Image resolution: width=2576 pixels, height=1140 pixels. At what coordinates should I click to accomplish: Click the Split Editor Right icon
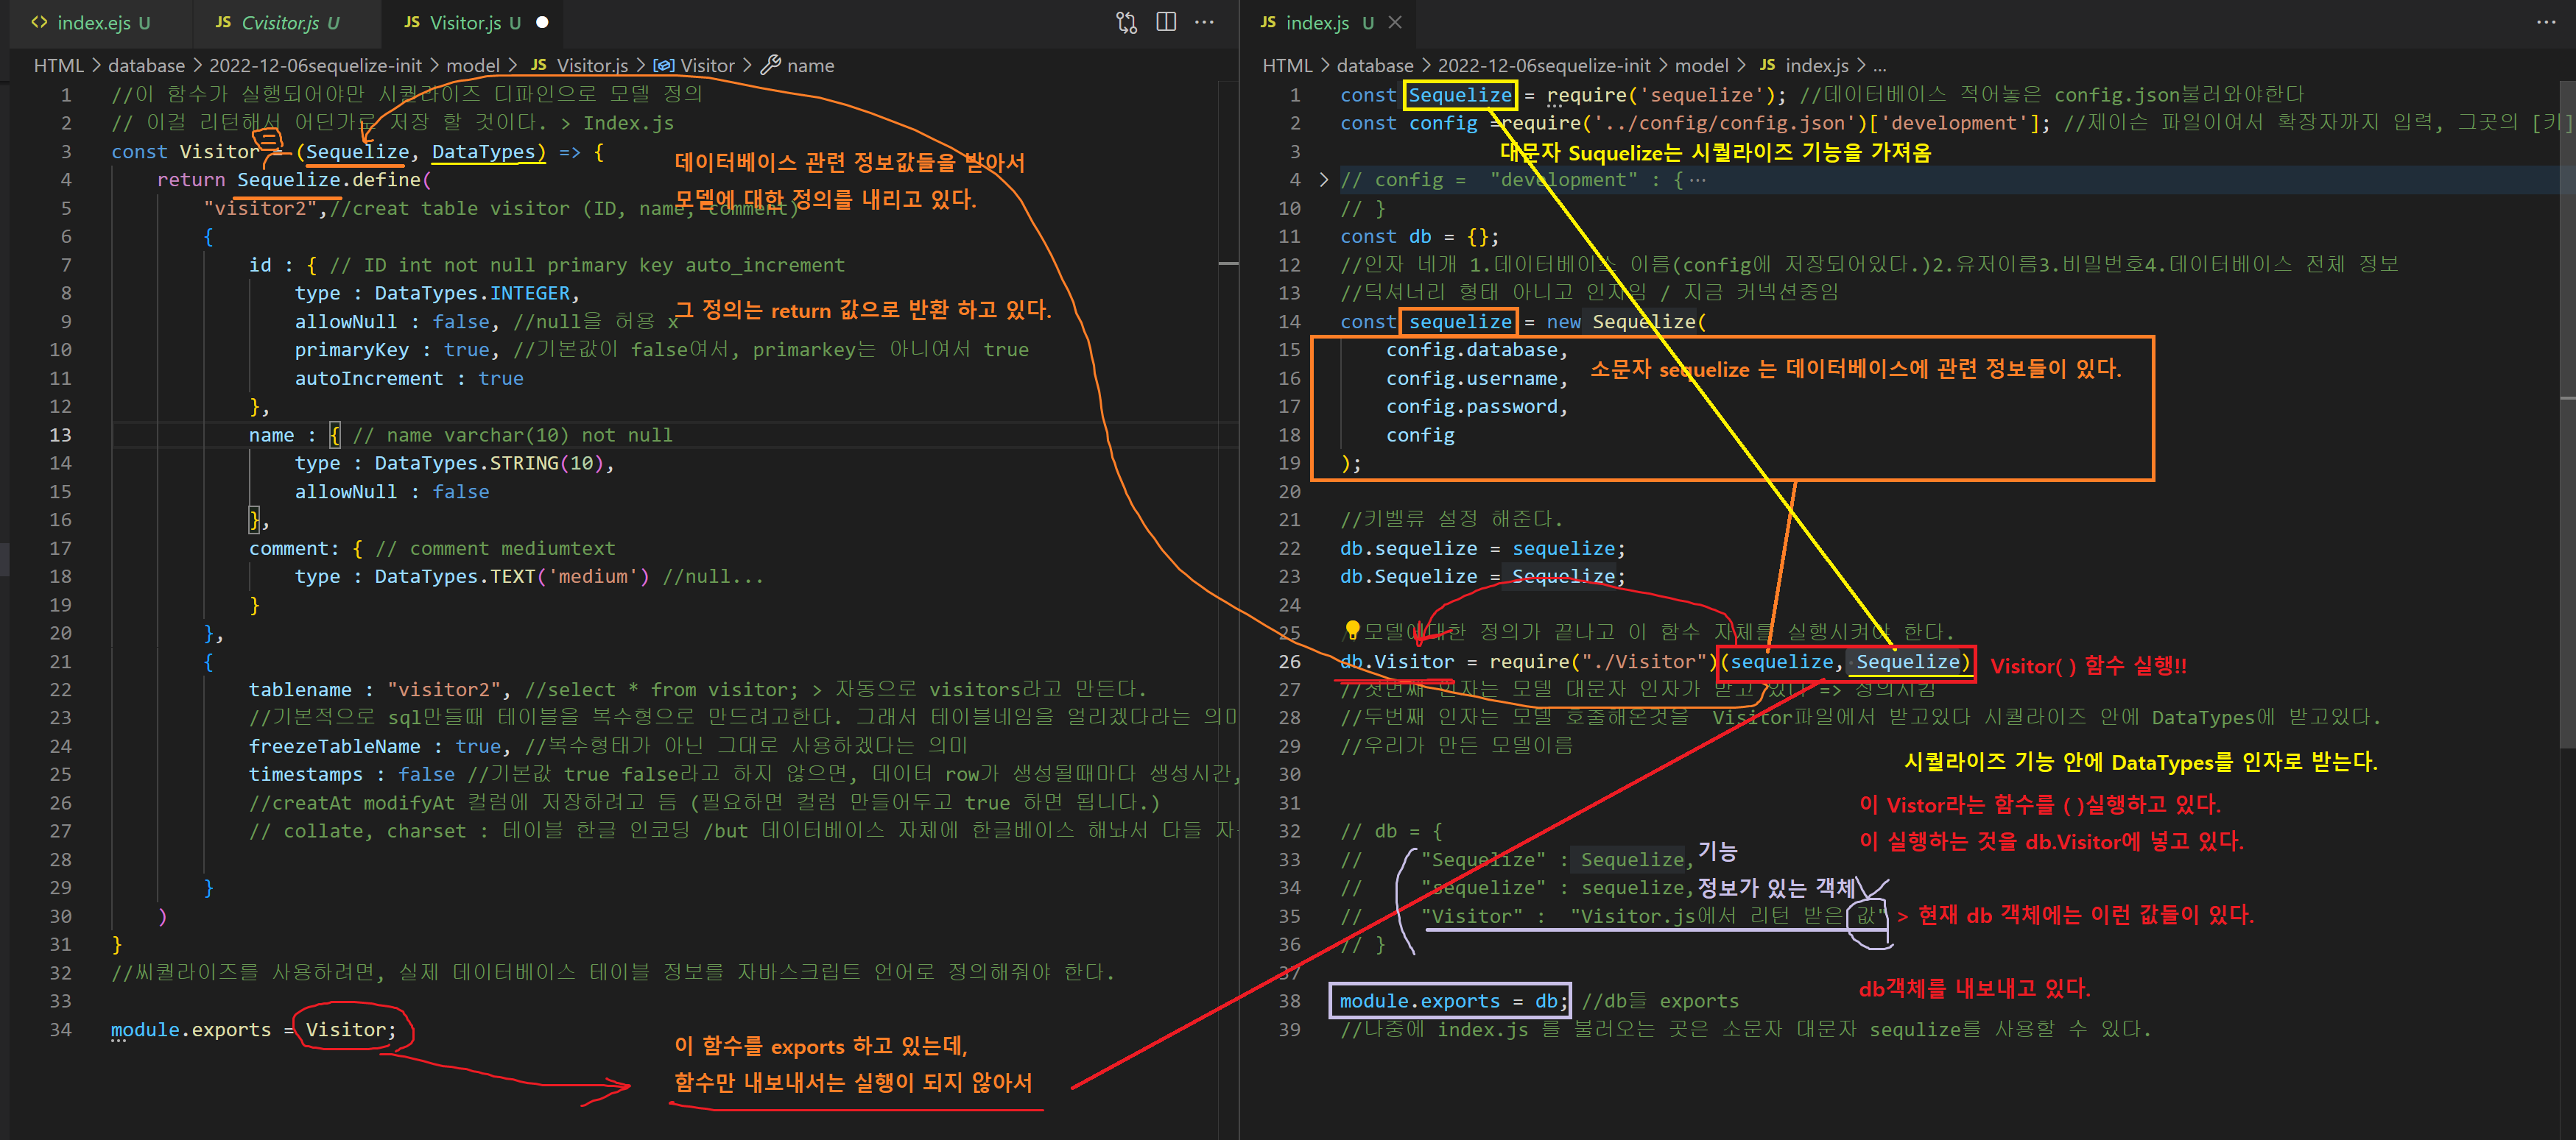1166,22
